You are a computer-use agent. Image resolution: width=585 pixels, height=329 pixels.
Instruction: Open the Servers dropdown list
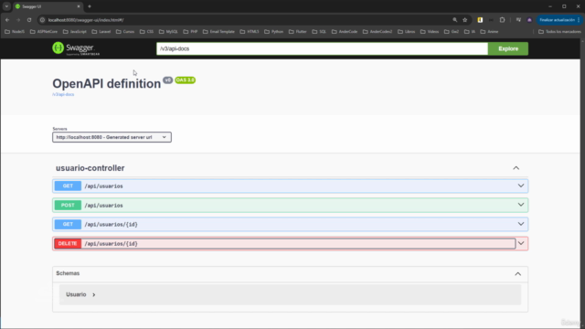point(112,137)
